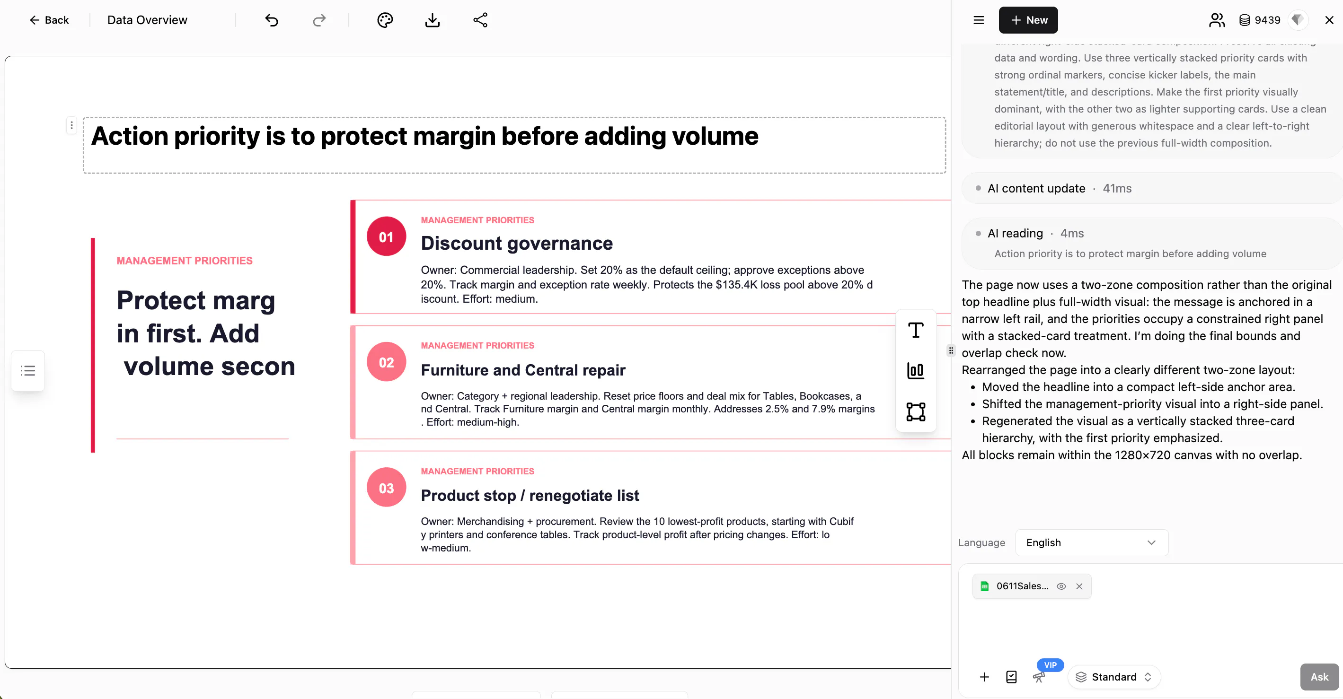
Task: Select the Discount governance heading
Action: (x=516, y=243)
